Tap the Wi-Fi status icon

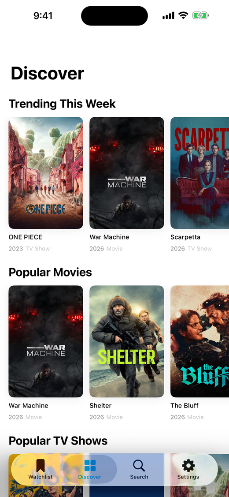coord(183,15)
